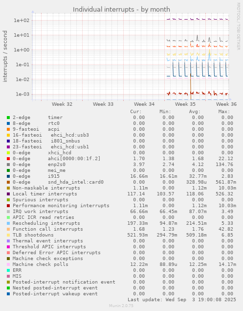The image size is (243, 311).
Task: Click the 1e+02 y-axis label
Action: (x=22, y=20)
